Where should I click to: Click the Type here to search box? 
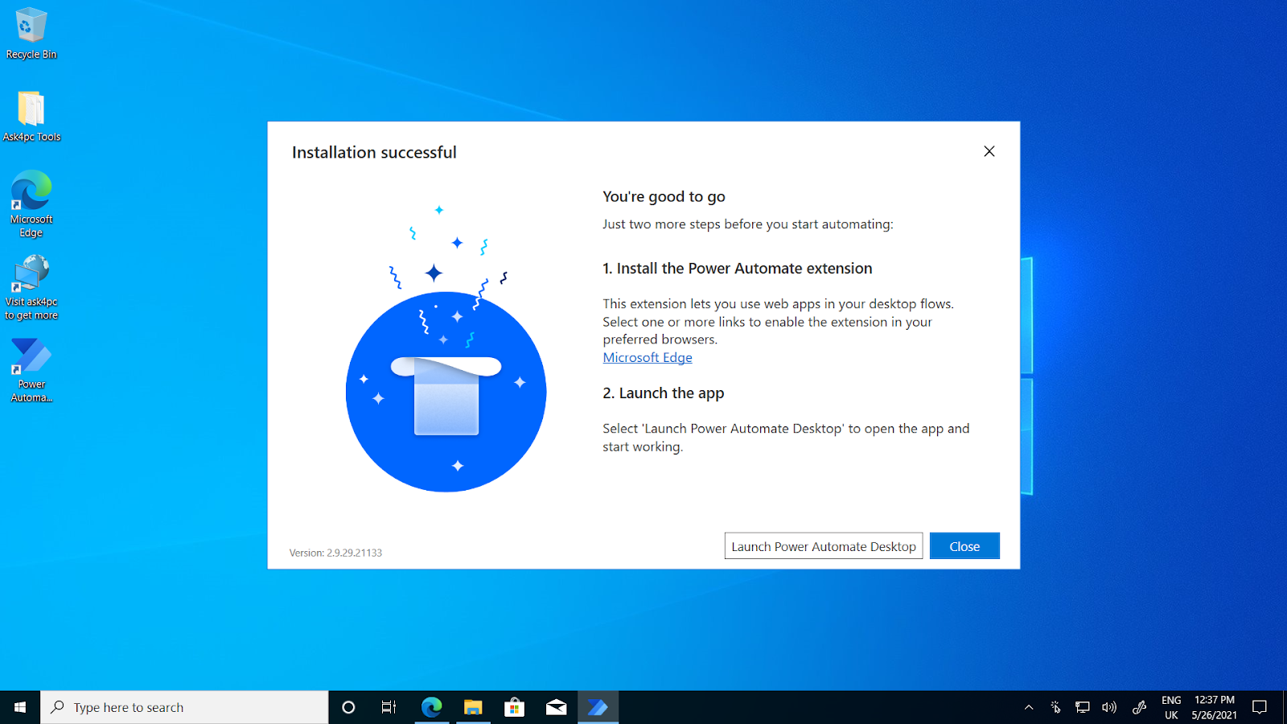(x=184, y=707)
